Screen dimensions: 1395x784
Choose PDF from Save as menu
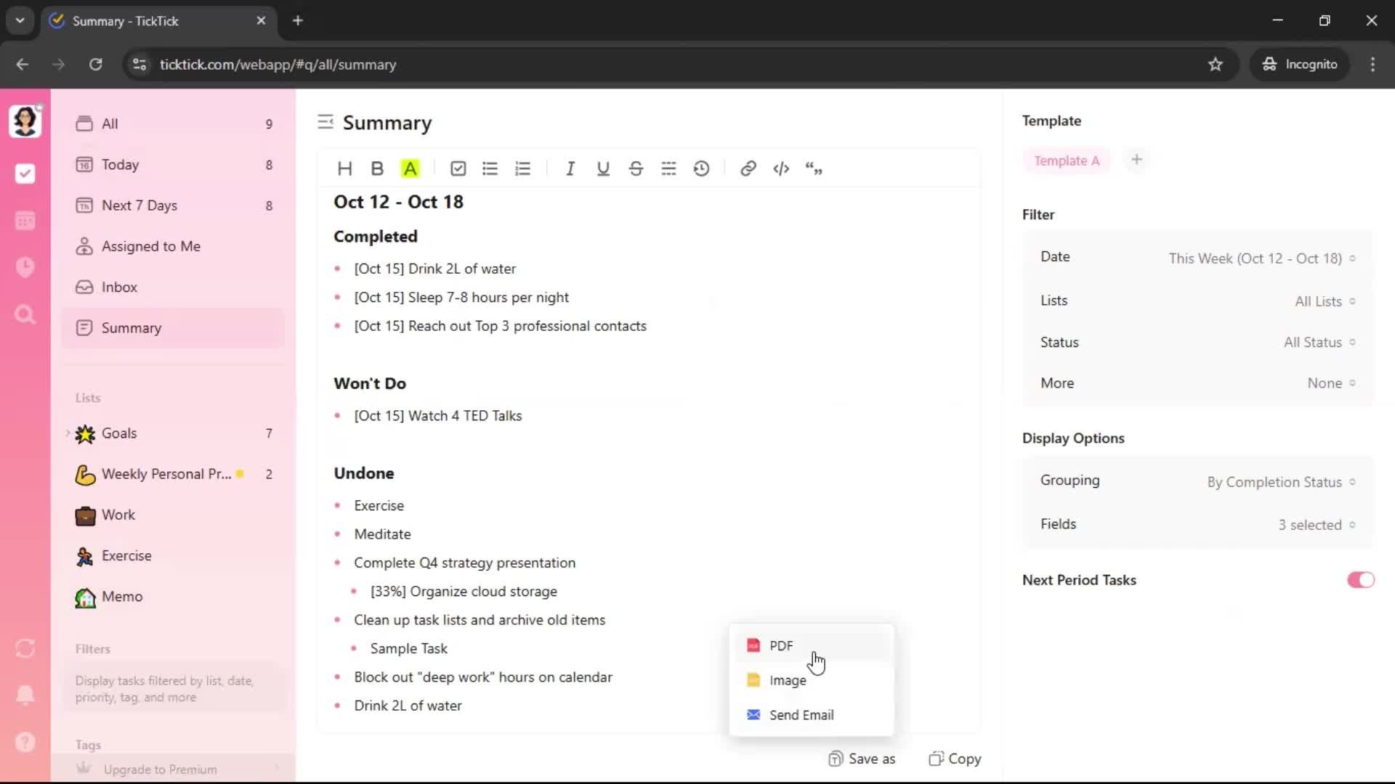click(x=781, y=645)
